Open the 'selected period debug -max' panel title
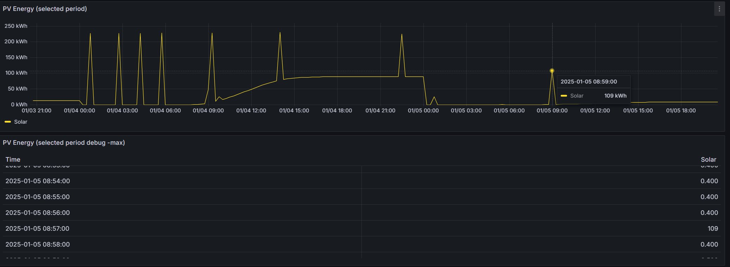This screenshot has height=267, width=730. click(x=64, y=143)
